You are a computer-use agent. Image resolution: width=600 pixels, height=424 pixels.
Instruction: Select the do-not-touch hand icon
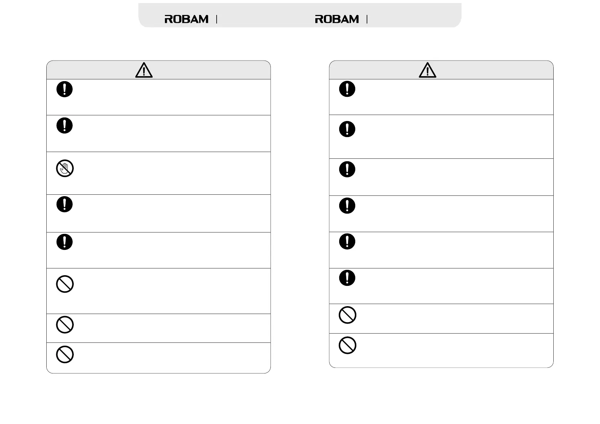(65, 168)
